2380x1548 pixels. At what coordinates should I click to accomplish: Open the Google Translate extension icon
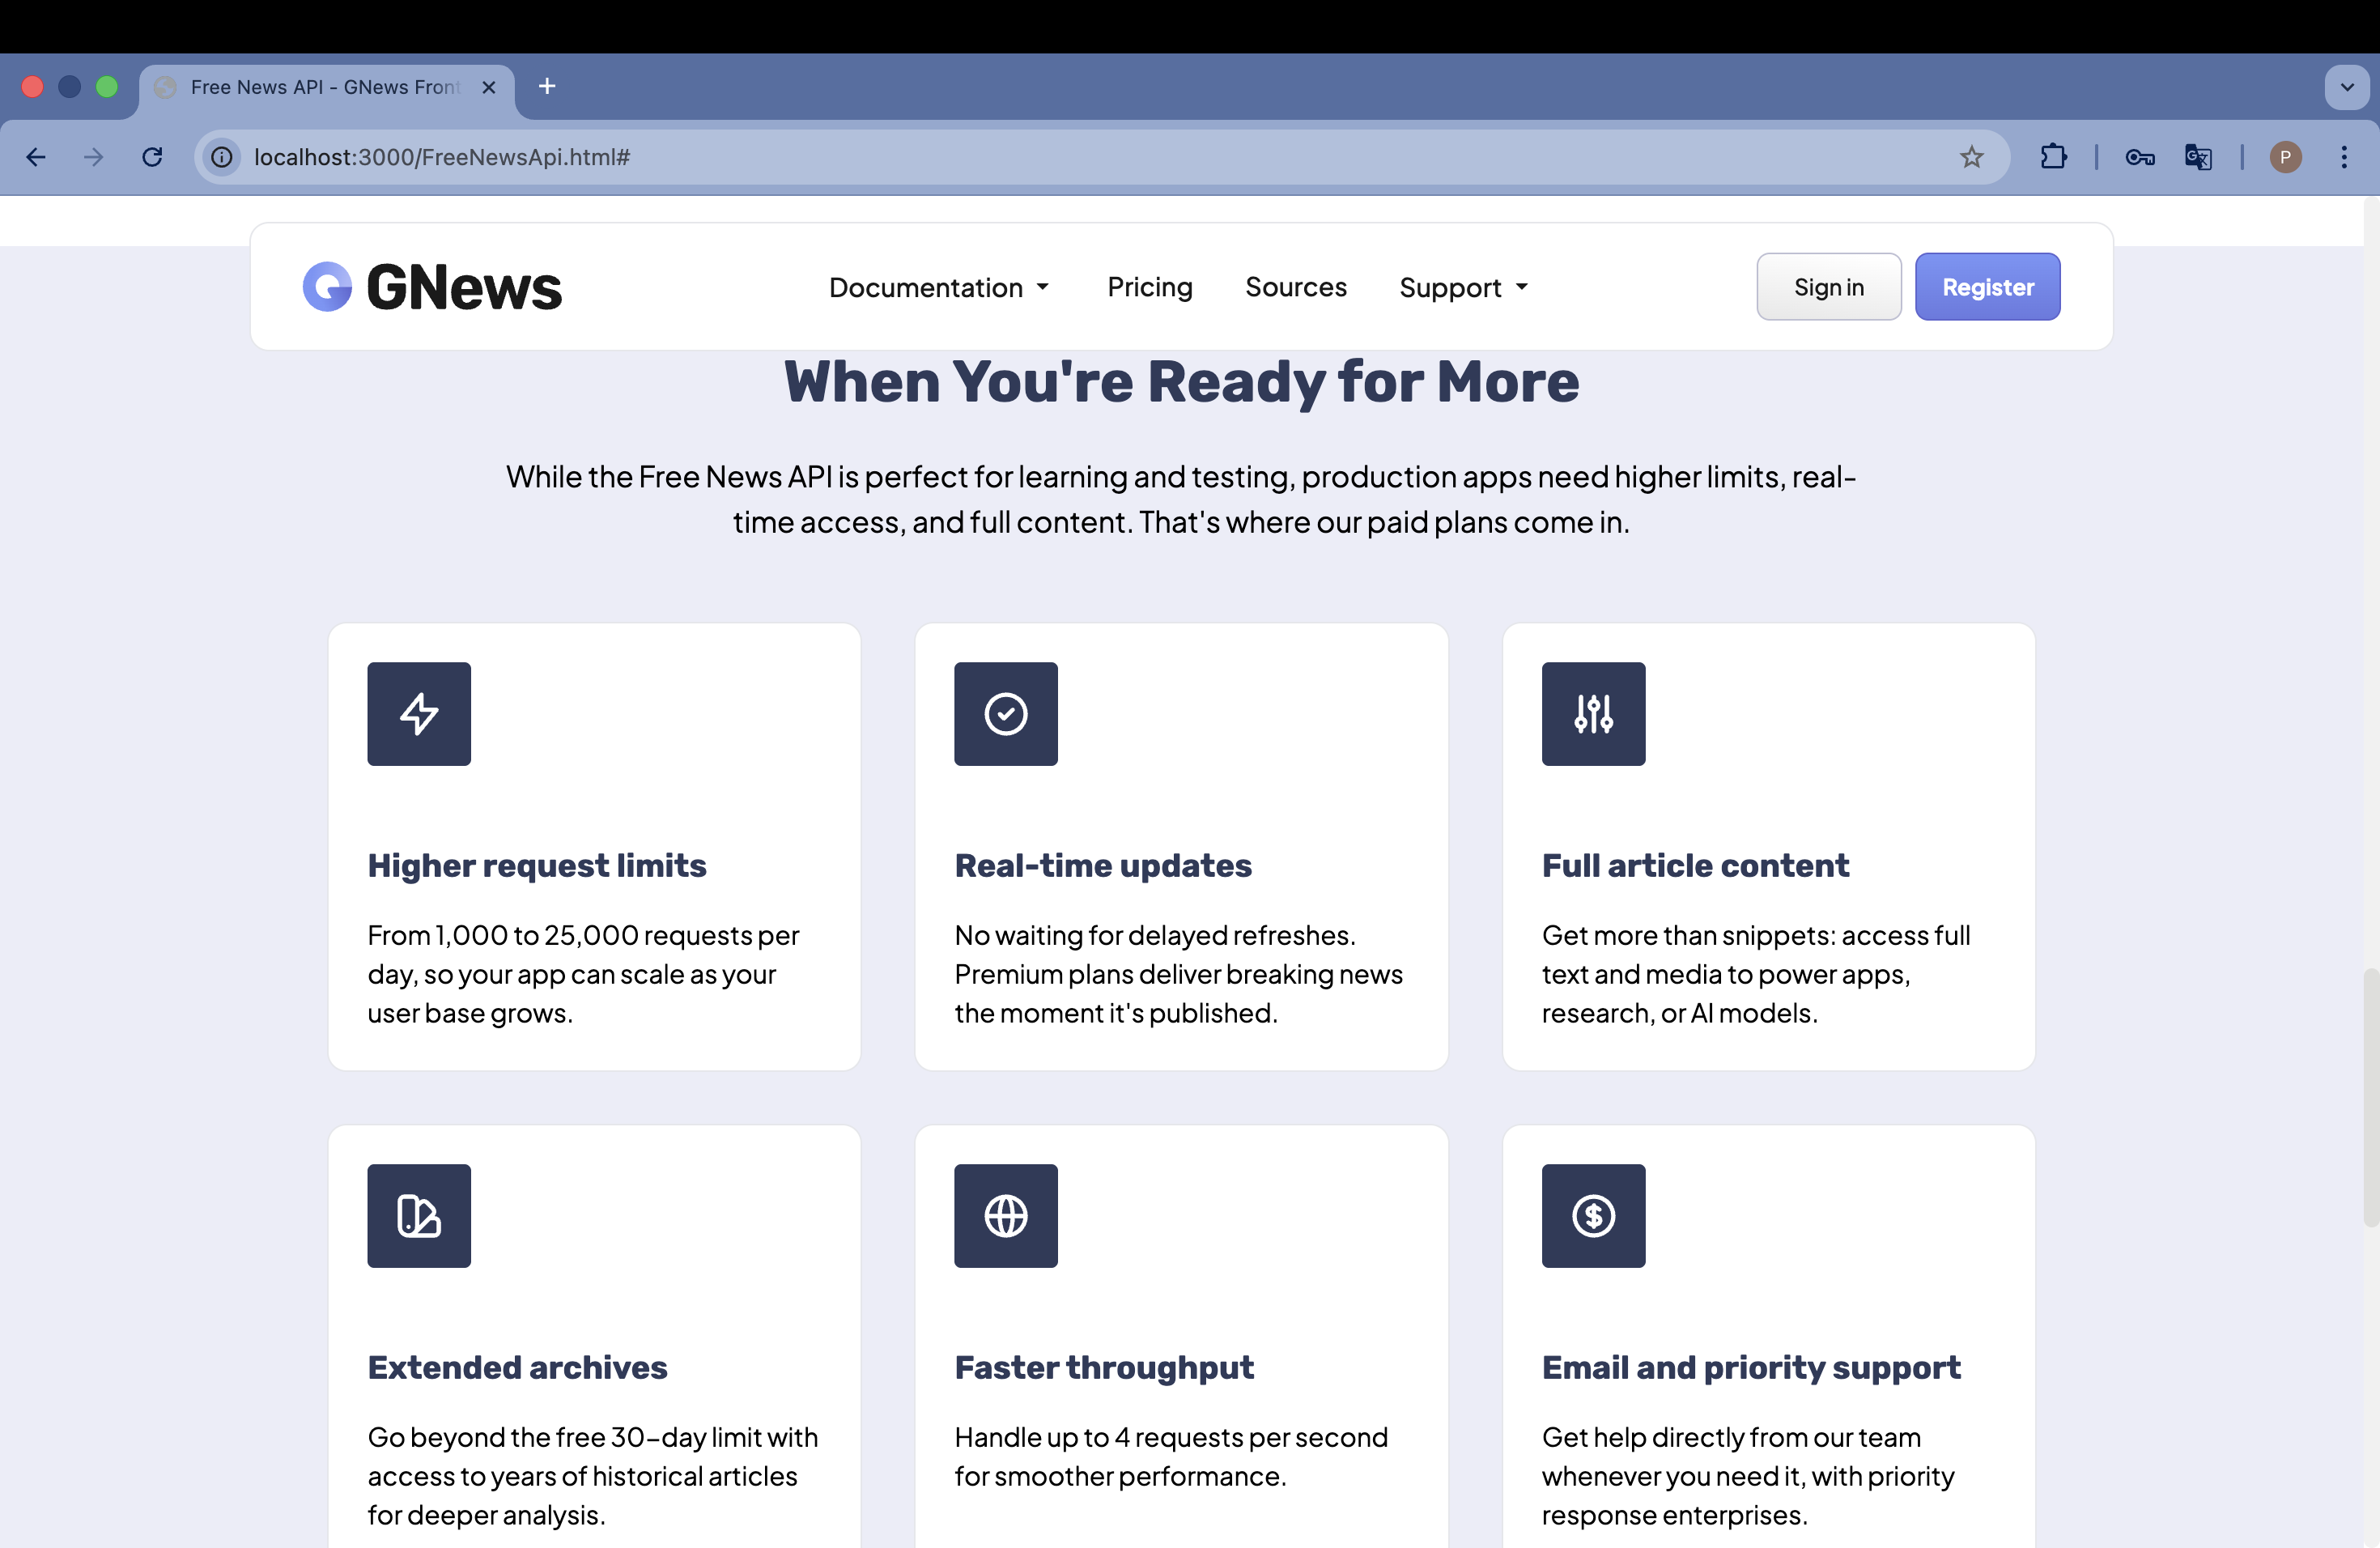coord(2197,157)
